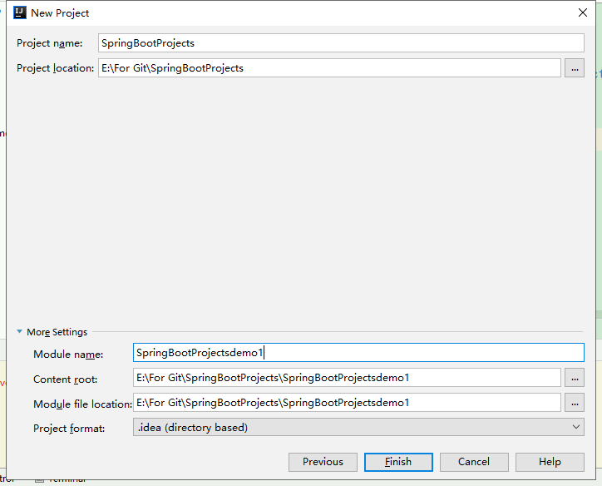Image resolution: width=602 pixels, height=486 pixels.
Task: Browse for Project location with ellipsis button
Action: tap(575, 68)
